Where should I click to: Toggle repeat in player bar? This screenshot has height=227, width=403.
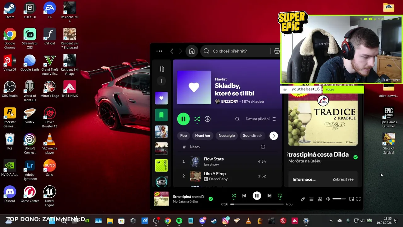pos(280,196)
